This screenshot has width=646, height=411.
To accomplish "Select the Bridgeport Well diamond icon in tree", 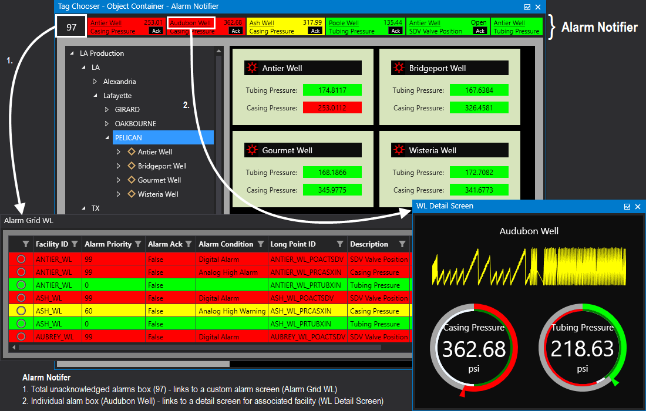I will 132,166.
